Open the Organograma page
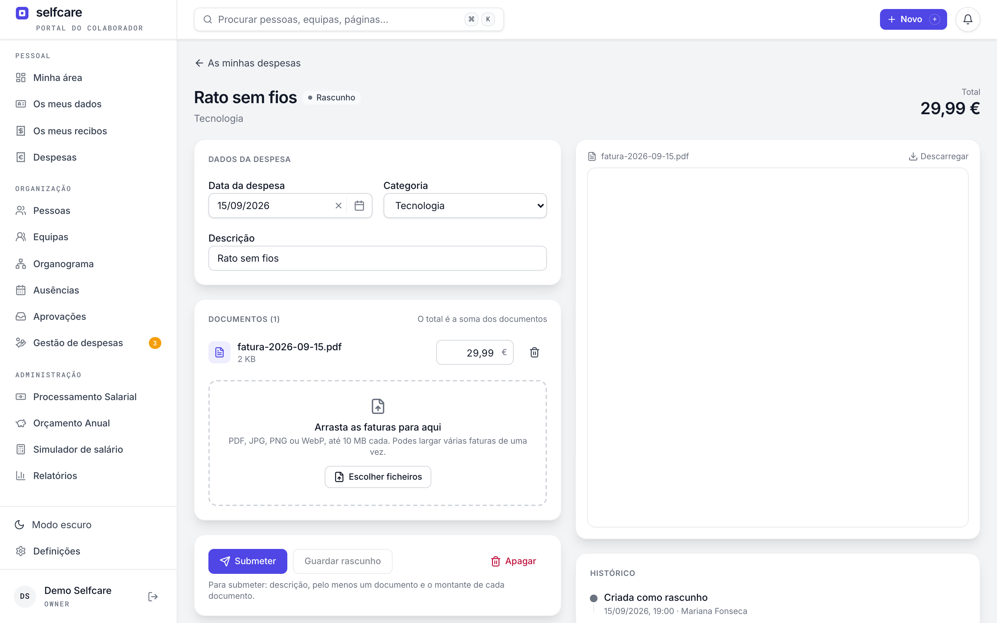Screen dimensions: 997x623 click(88, 264)
